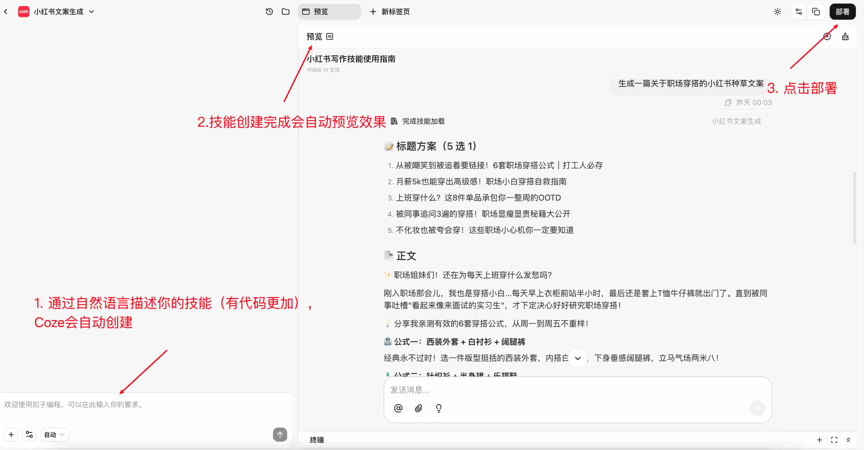Click the @ mention icon

(398, 408)
